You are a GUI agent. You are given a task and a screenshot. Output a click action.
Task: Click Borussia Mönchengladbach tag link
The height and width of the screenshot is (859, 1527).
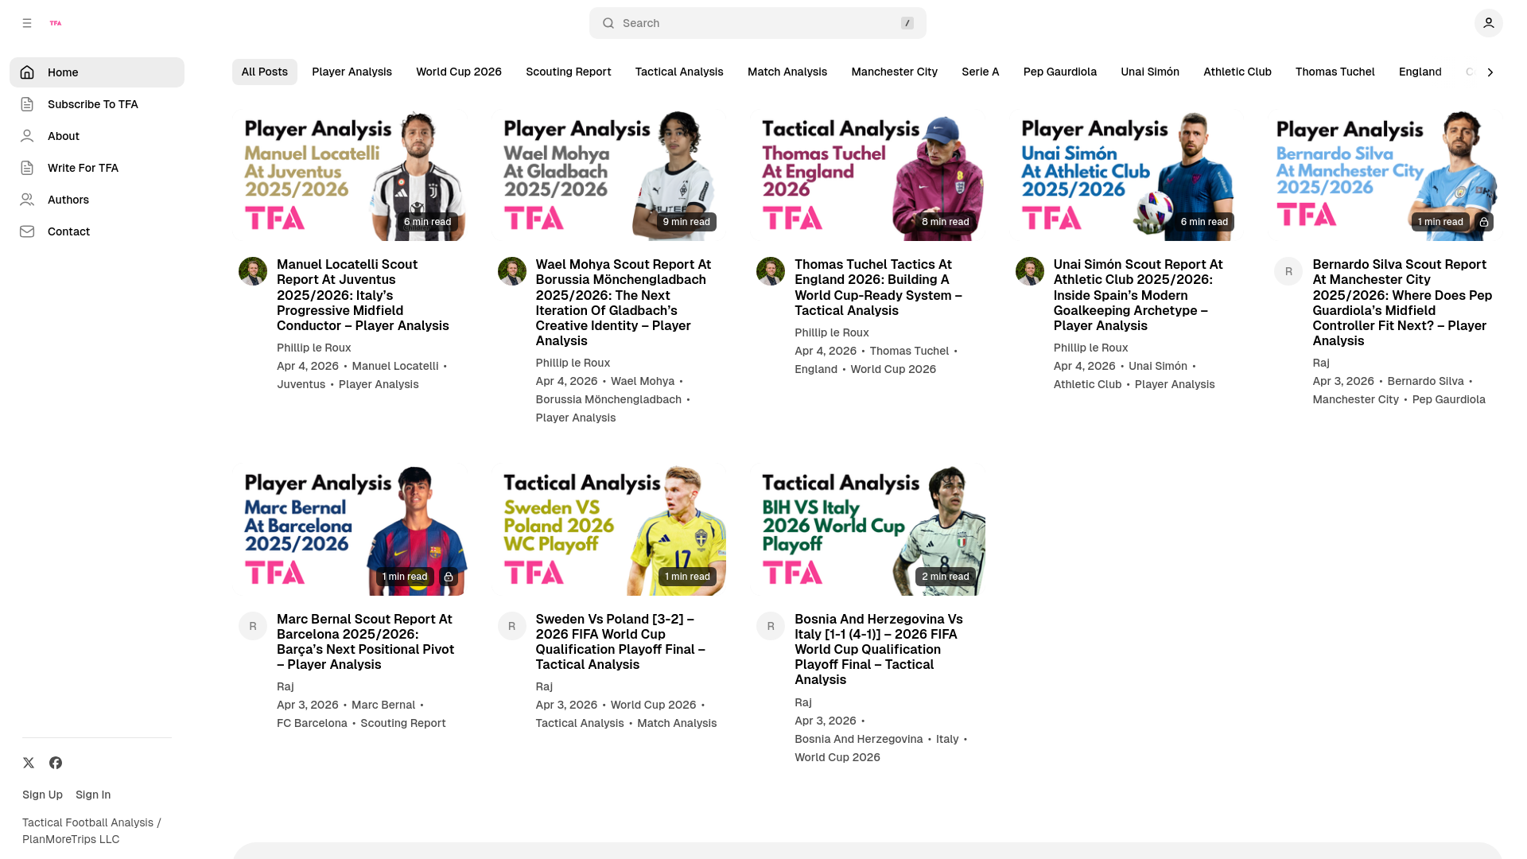click(x=608, y=399)
